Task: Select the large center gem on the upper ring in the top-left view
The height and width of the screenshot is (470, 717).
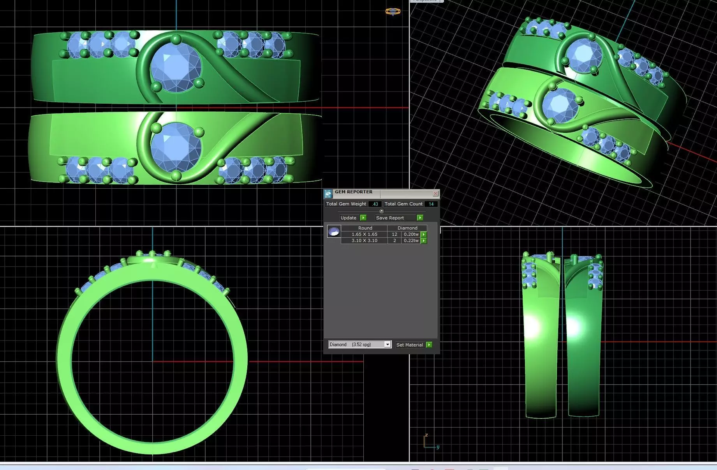Action: [176, 67]
